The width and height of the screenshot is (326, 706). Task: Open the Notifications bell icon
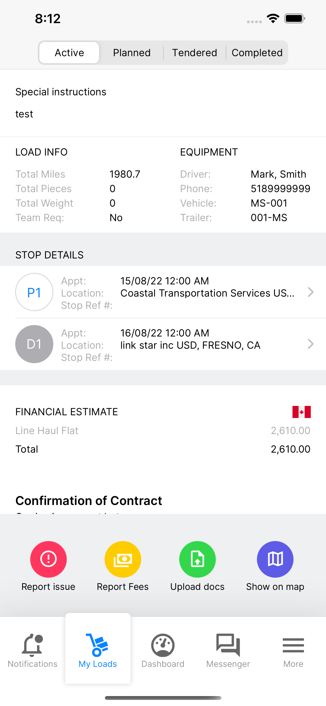coord(32,645)
